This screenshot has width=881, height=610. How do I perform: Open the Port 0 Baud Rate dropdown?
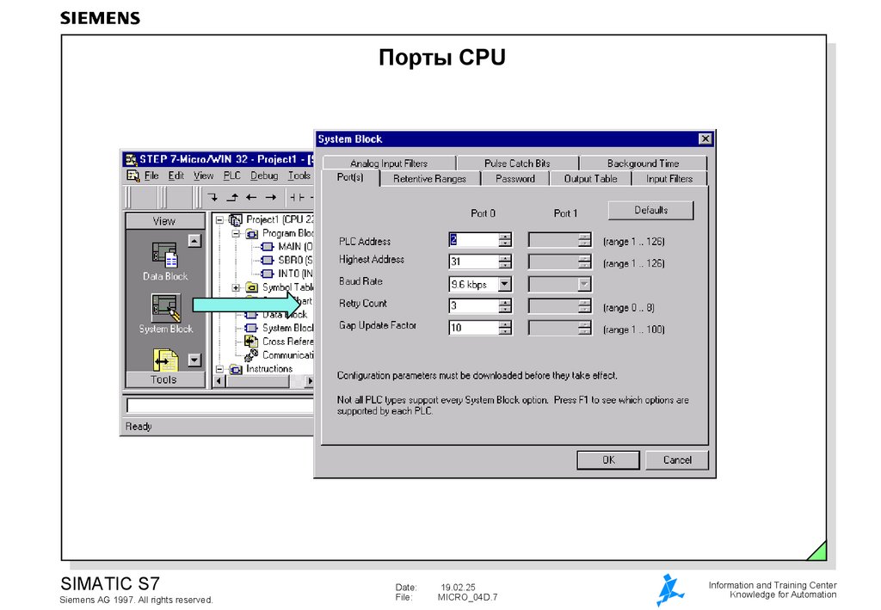click(504, 284)
